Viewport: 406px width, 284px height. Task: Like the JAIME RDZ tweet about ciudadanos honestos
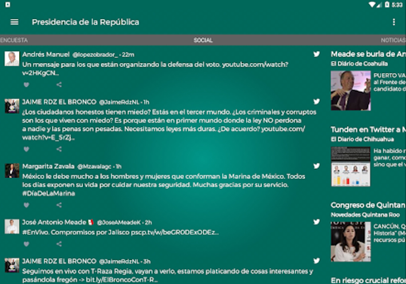[x=26, y=149]
